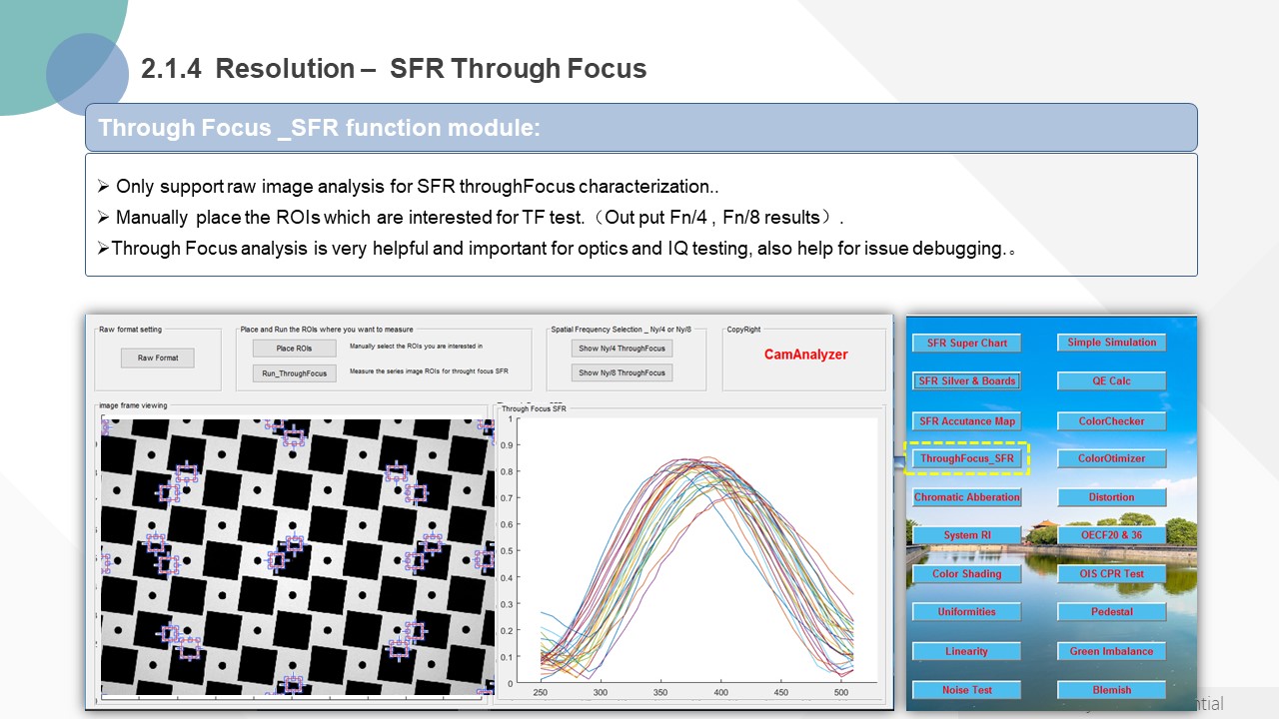Open the OIS CPR Test module
Viewport: 1279px width, 719px height.
coord(1111,574)
